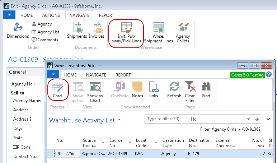Screen dimensions: 277x163
Task: Select Show as Chart view
Action: click(x=95, y=92)
